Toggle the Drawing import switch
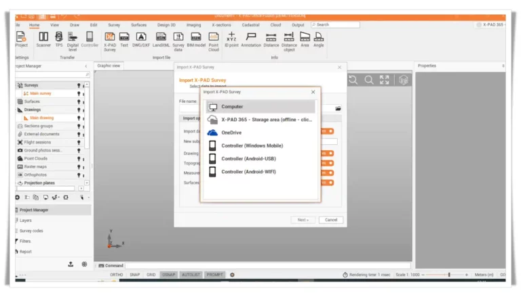The width and height of the screenshot is (521, 297). 327,153
